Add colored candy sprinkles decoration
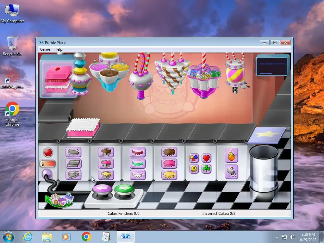The width and height of the screenshot is (324, 243). (194, 158)
